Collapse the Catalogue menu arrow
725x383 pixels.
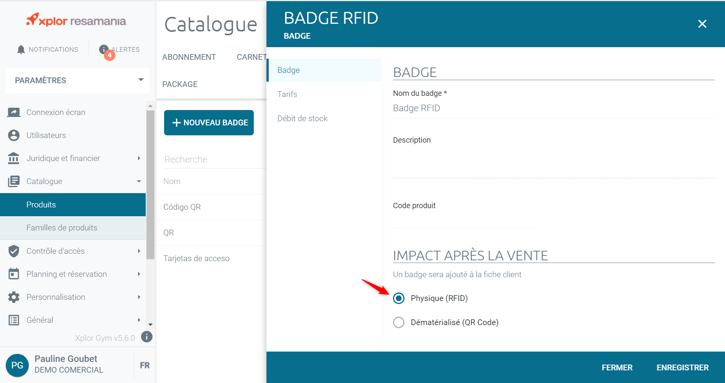pyautogui.click(x=139, y=181)
